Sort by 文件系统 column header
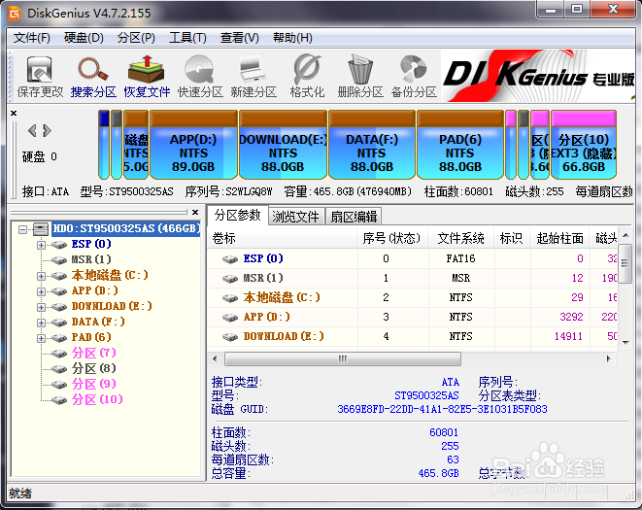The height and width of the screenshot is (510, 642). pyautogui.click(x=460, y=238)
